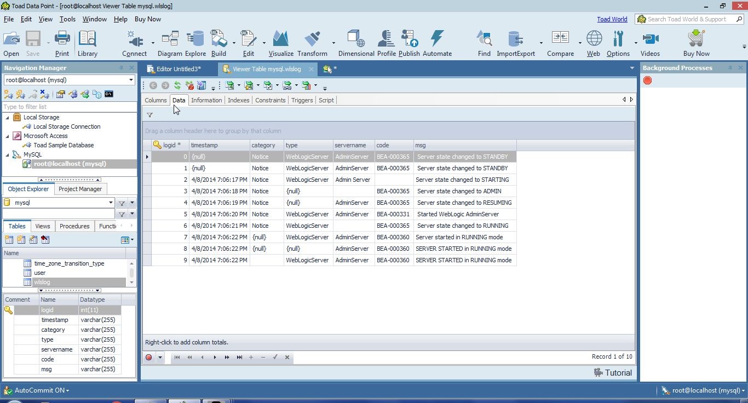
Task: Switch to the Script tab
Action: 326,100
